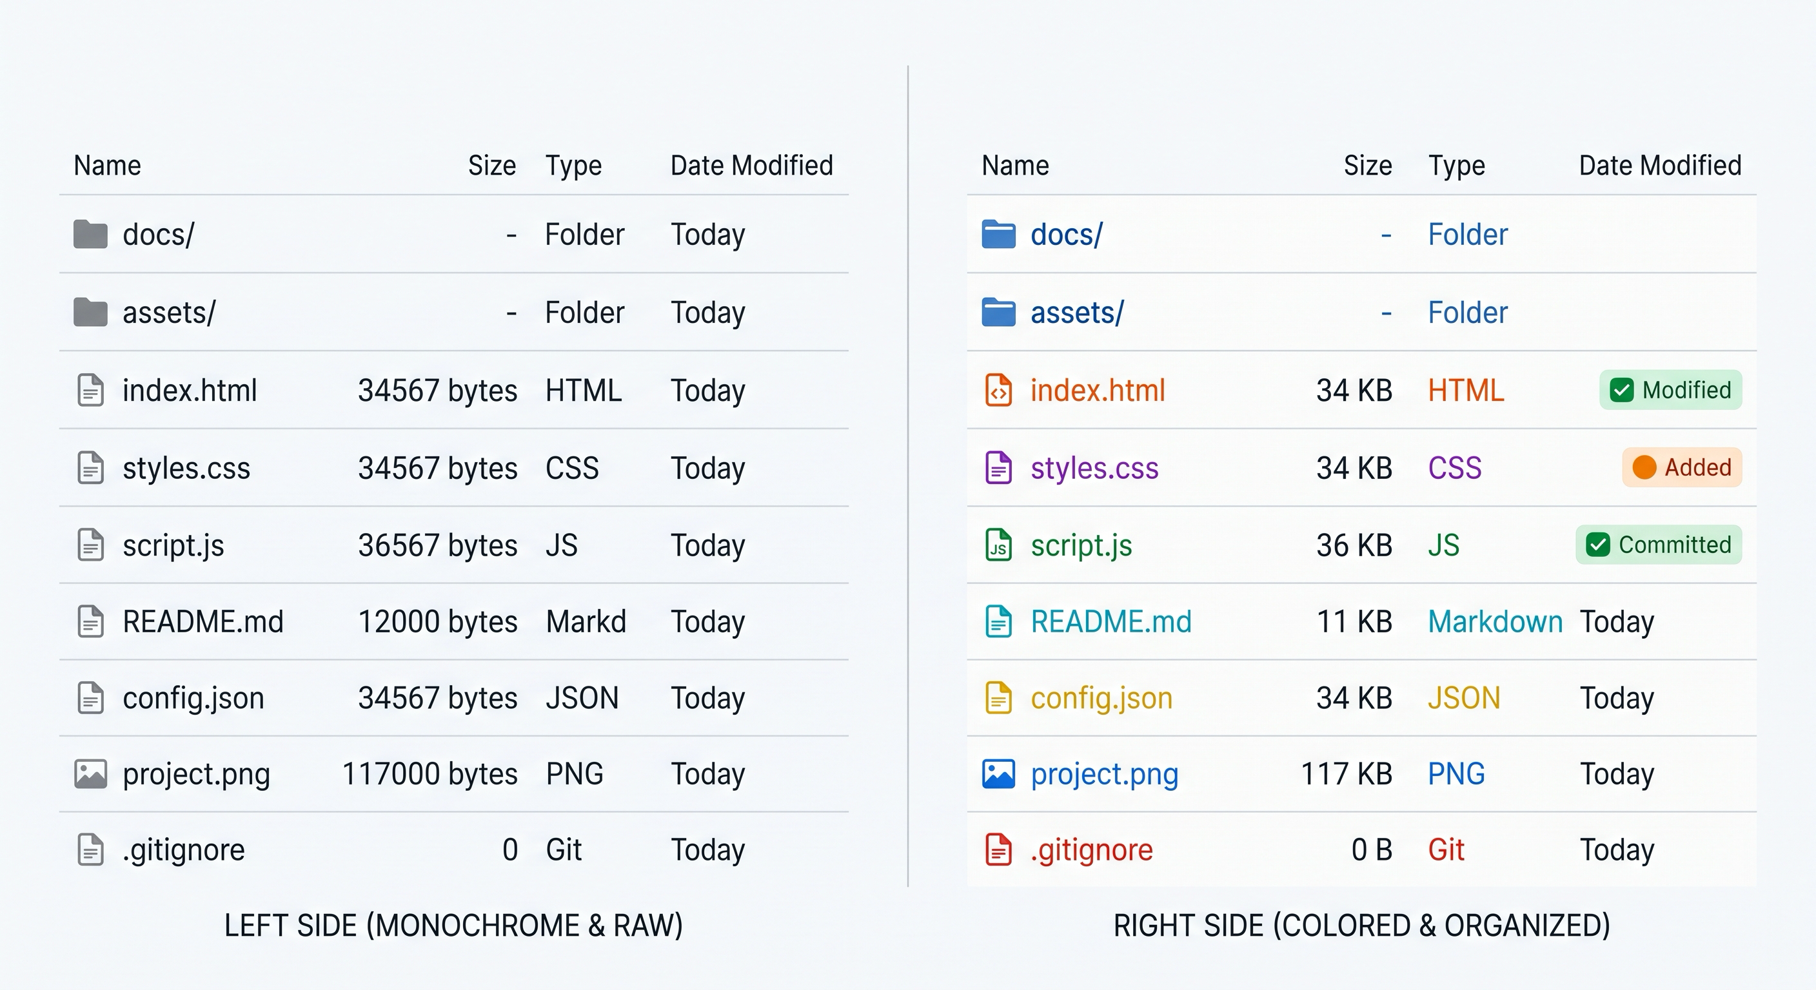
Task: Click the blue project.png filename, right list
Action: [1105, 775]
